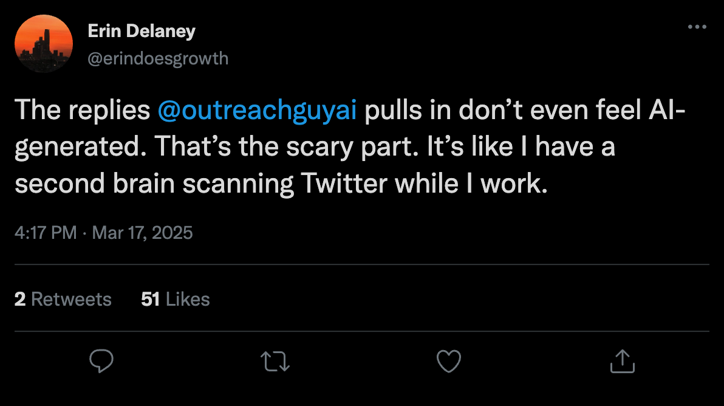Open the @outreachguyai mention
Viewport: 724px width, 406px height.
pyautogui.click(x=256, y=112)
